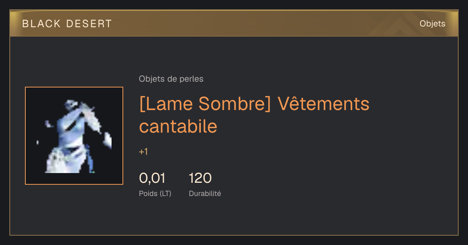
Task: Click the BLACK DESERT logo text
Action: point(67,24)
